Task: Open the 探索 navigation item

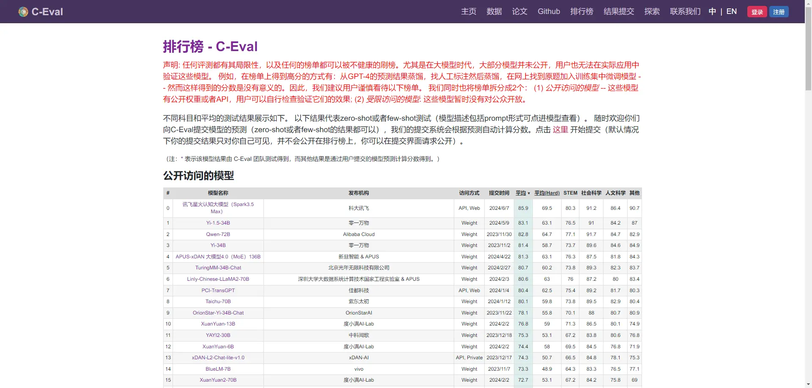Action: click(652, 11)
